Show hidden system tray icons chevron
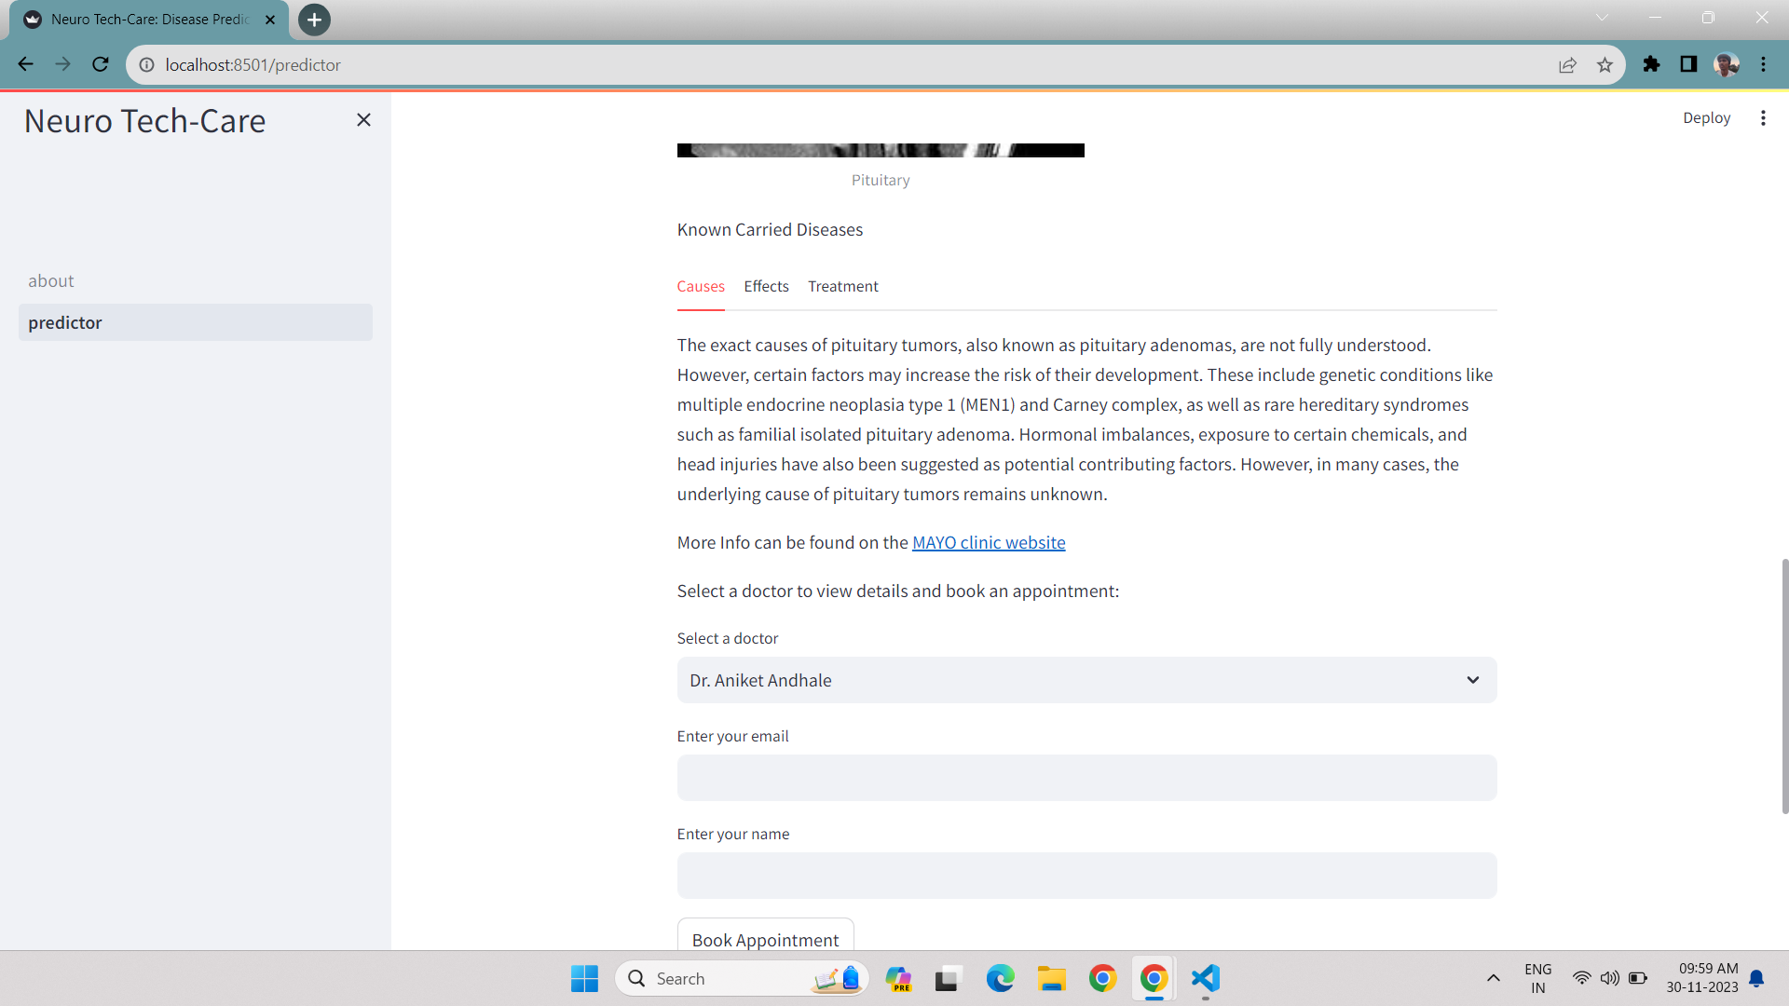The height and width of the screenshot is (1006, 1789). click(x=1493, y=978)
